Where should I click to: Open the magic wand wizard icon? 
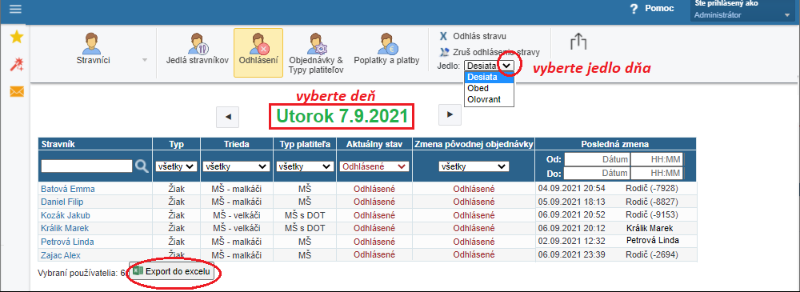[17, 64]
